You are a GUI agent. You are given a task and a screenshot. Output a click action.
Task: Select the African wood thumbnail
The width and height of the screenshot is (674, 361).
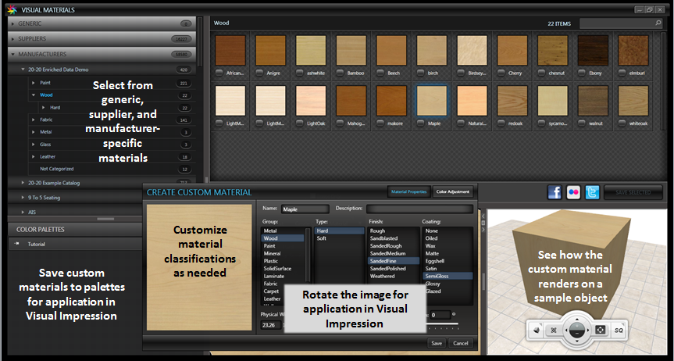pyautogui.click(x=230, y=50)
